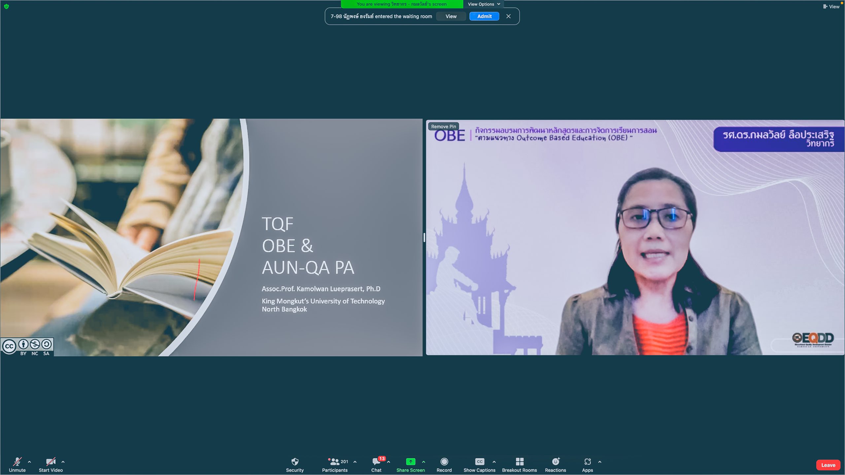Image resolution: width=845 pixels, height=475 pixels.
Task: Click the green 'You are viewing' screen banner
Action: click(x=401, y=4)
